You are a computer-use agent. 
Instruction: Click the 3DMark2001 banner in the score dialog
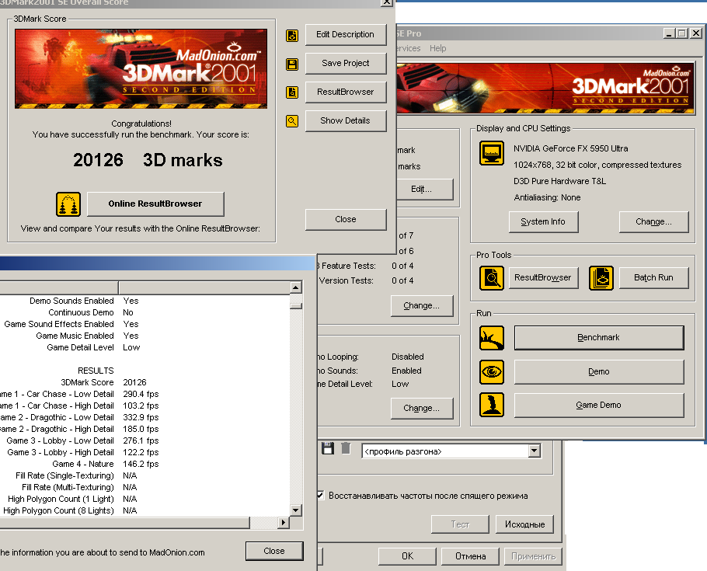(141, 69)
